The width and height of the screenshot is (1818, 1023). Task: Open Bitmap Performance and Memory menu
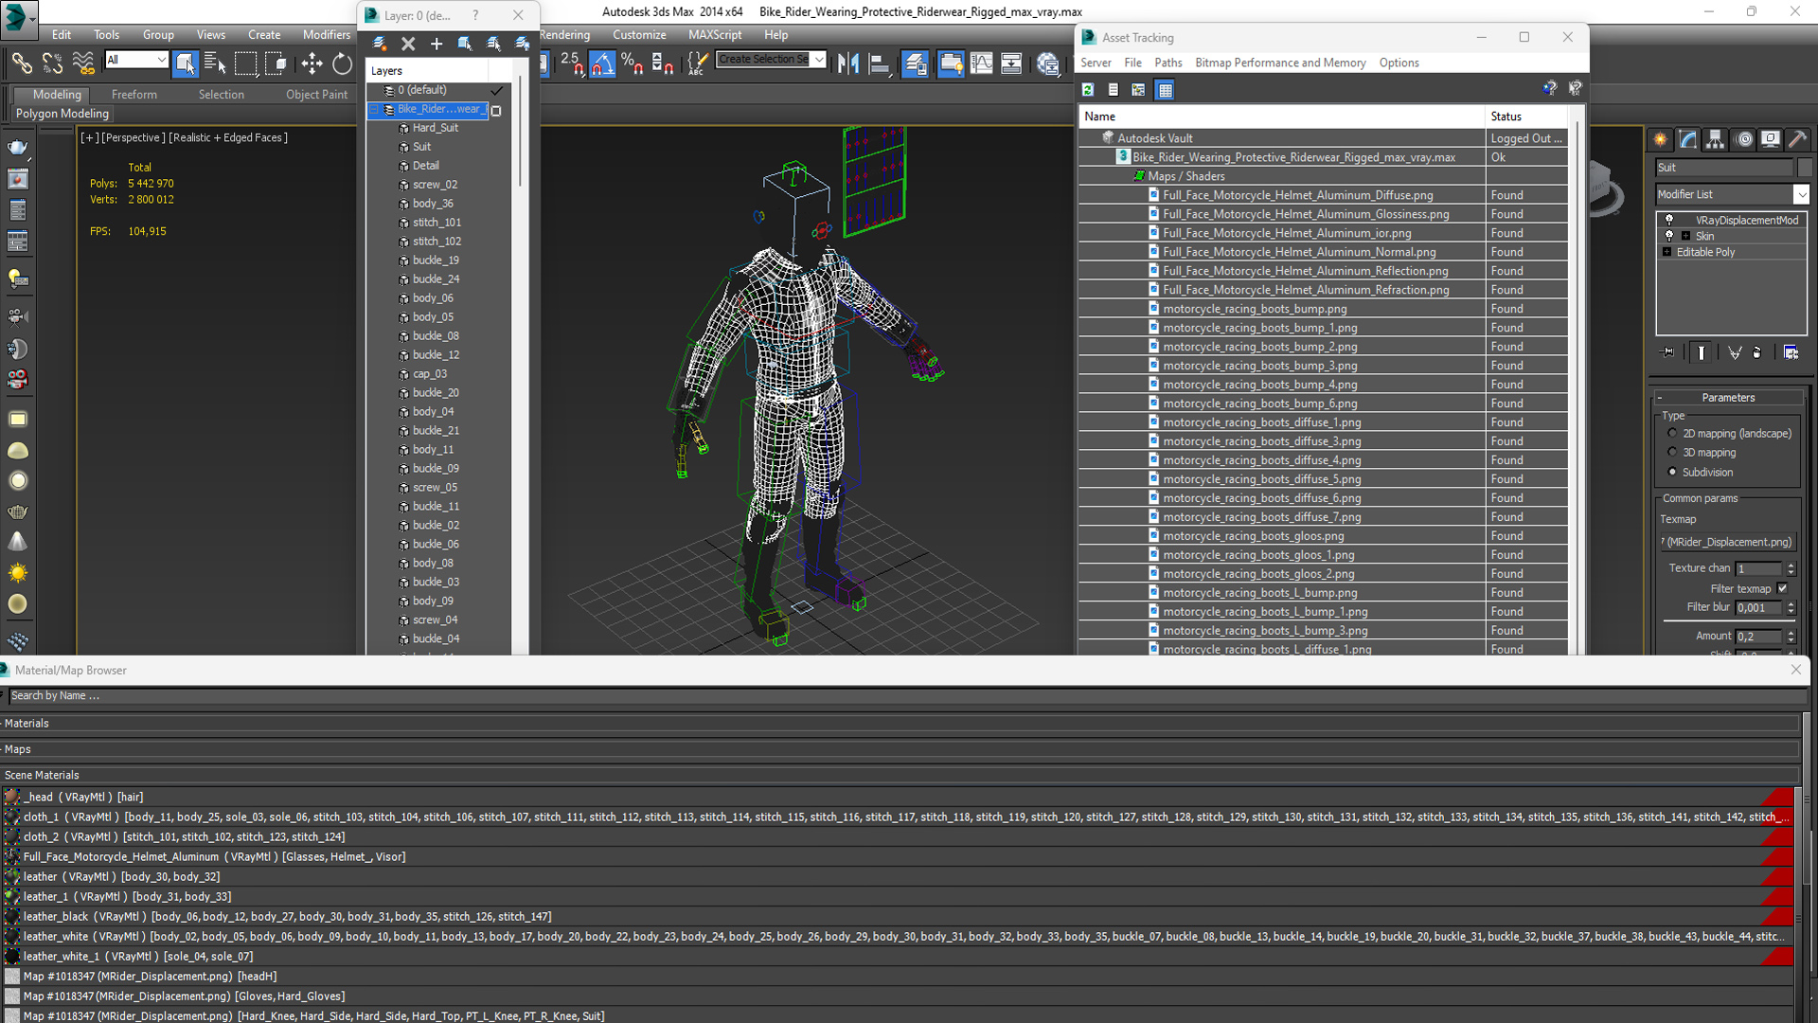(x=1280, y=63)
